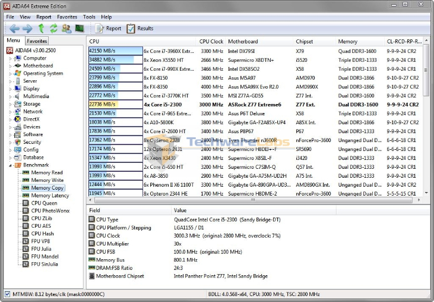The height and width of the screenshot is (302, 434).
Task: Open the File menu
Action: (10, 17)
